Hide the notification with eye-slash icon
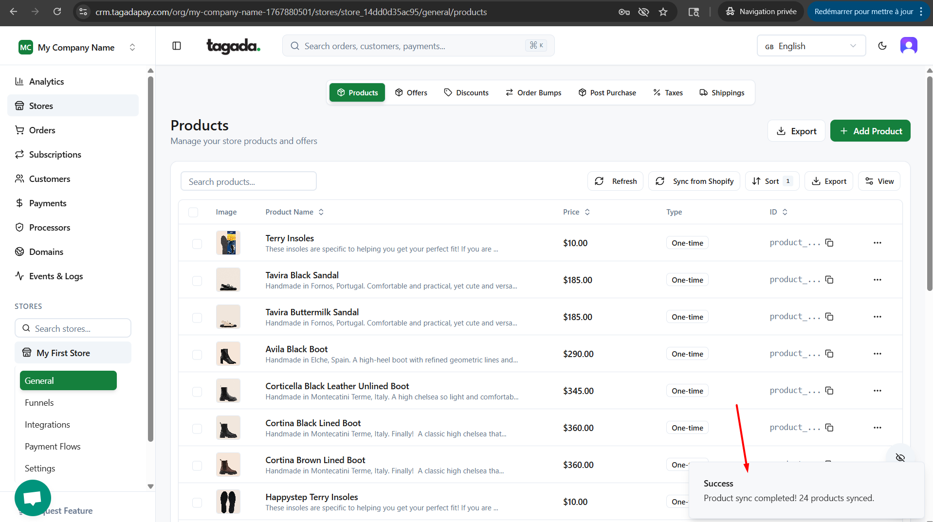Viewport: 933px width, 522px height. point(900,457)
